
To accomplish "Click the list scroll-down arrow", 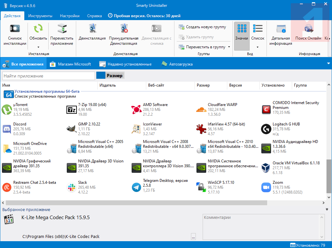I will click(329, 197).
